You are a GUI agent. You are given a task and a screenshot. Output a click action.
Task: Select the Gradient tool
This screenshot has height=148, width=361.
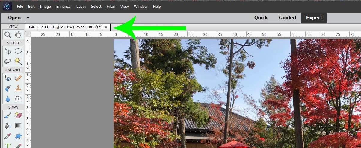click(18, 126)
